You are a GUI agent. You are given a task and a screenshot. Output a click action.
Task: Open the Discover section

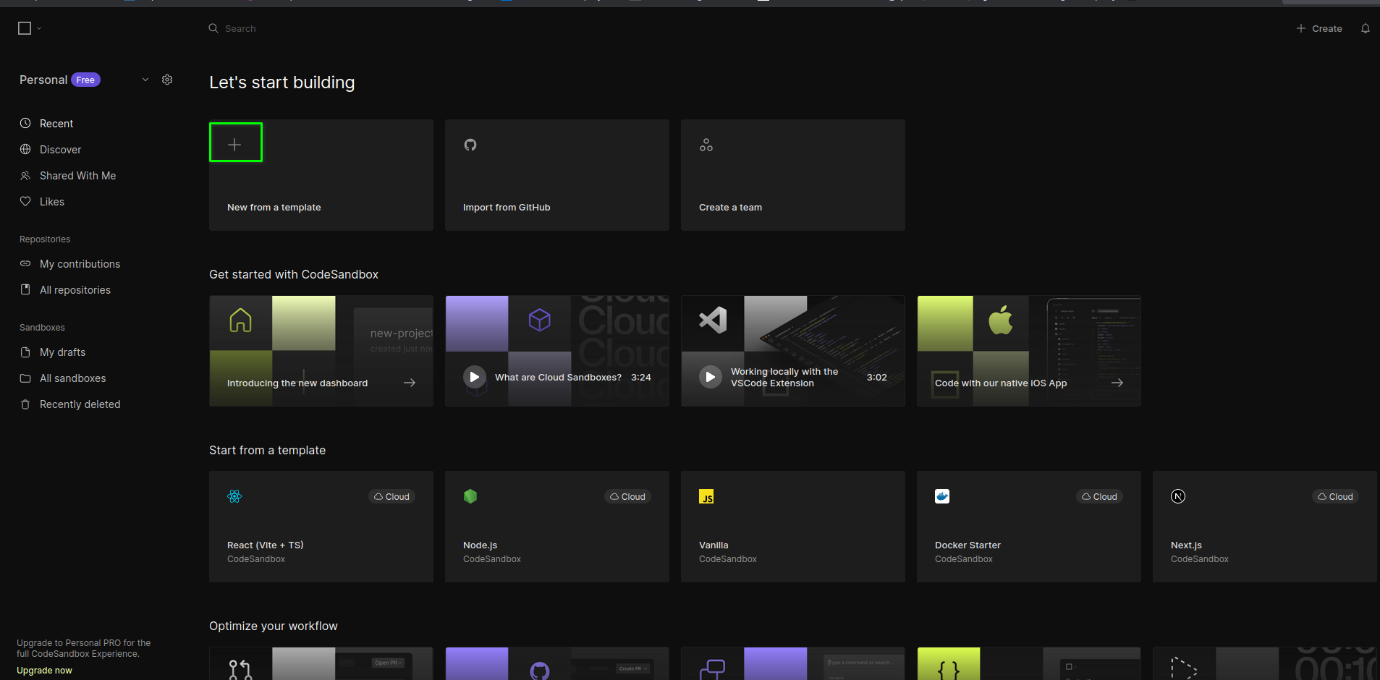[60, 150]
